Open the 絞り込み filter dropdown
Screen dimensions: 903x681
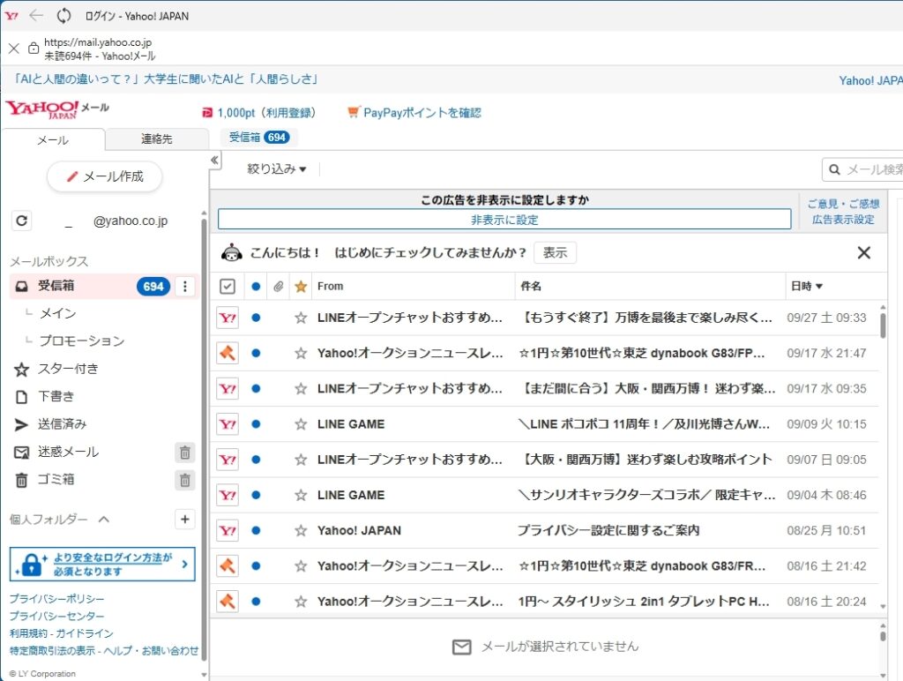point(276,169)
